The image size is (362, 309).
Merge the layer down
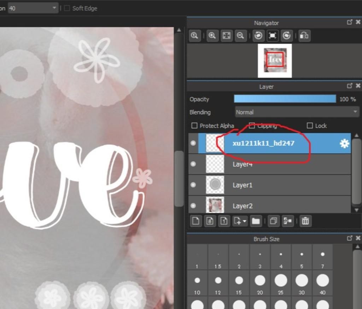pos(288,221)
